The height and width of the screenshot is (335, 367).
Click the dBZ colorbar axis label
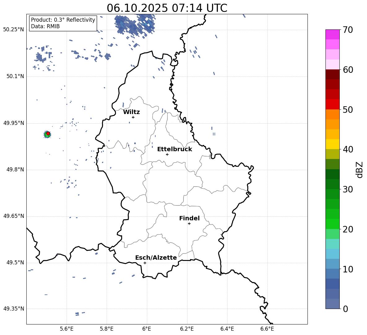[360, 170]
